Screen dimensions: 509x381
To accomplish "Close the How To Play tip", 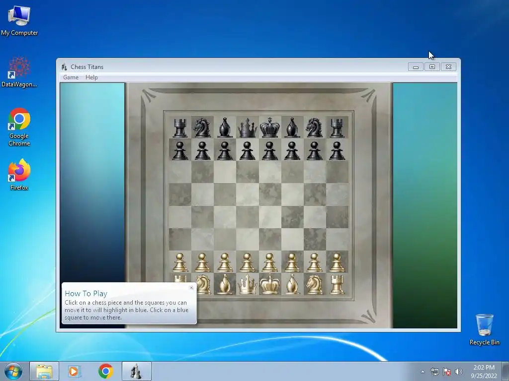I will tap(191, 287).
